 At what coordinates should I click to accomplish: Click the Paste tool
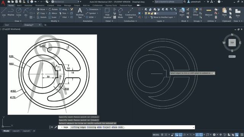click(225, 12)
